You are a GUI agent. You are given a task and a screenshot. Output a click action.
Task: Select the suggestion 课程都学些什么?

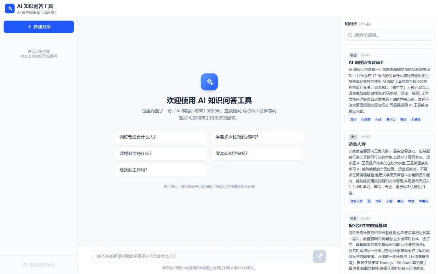point(161,153)
